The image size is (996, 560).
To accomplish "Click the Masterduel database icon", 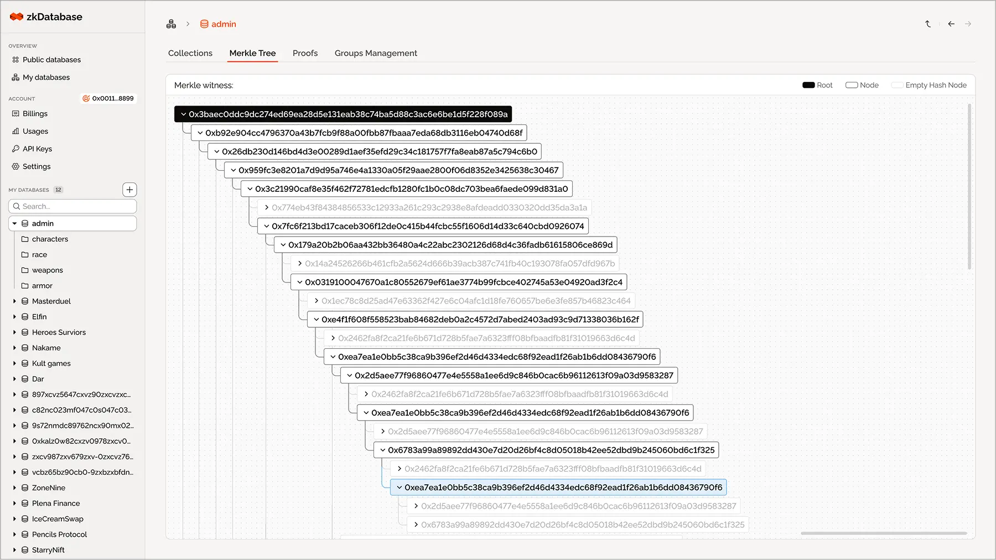I will [25, 301].
